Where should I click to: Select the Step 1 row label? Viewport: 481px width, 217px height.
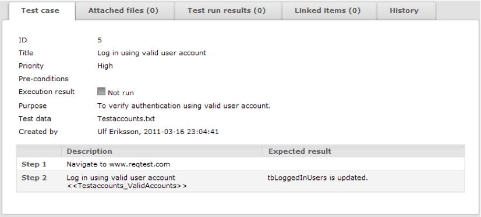pos(34,164)
